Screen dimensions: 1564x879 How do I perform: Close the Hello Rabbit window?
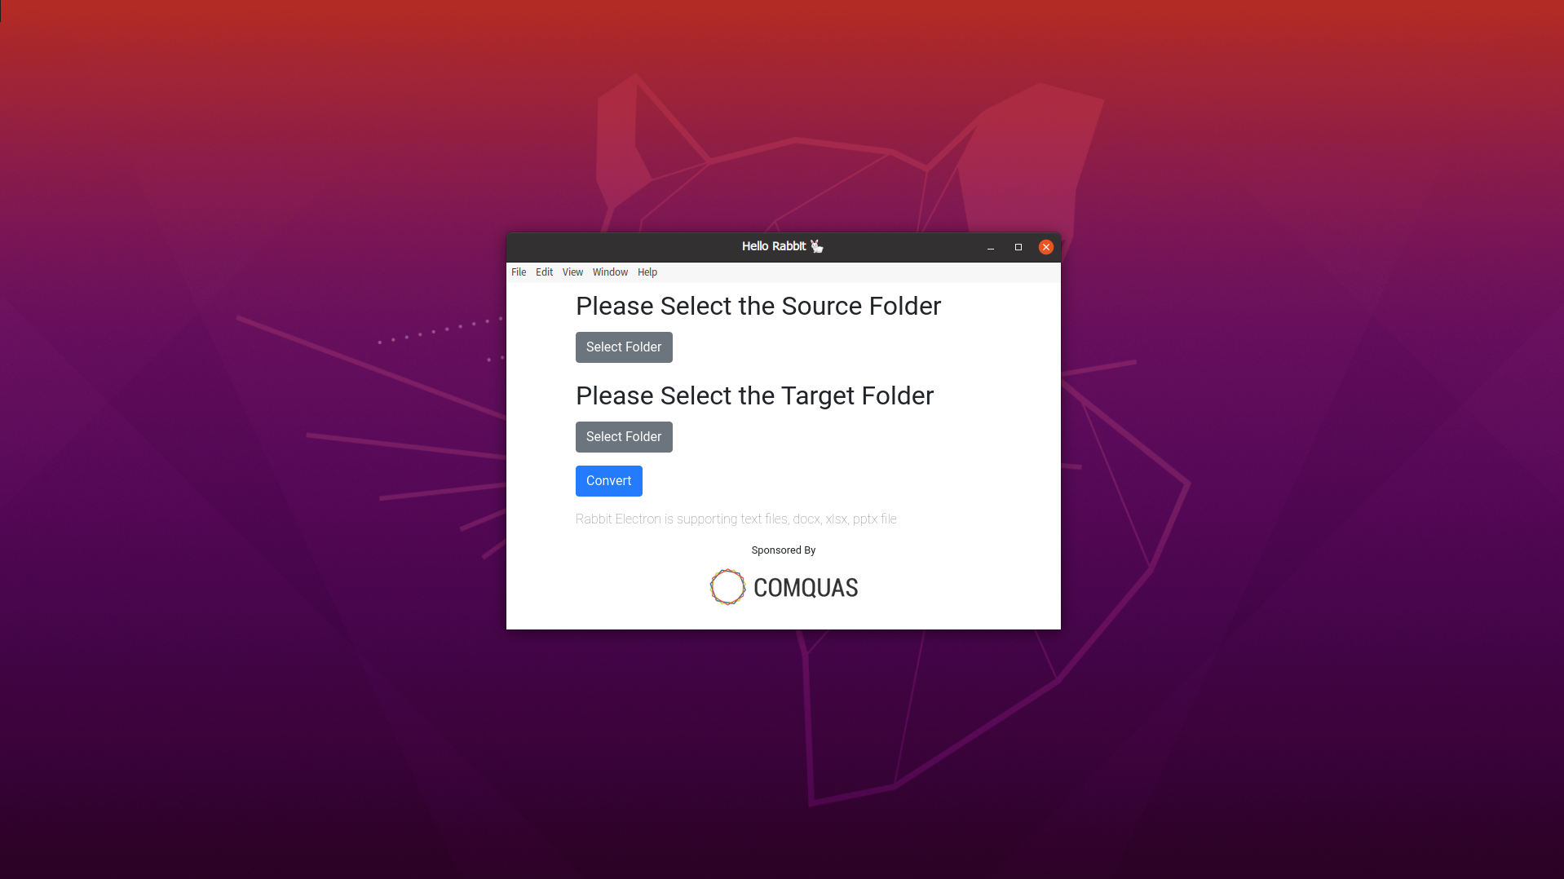click(x=1046, y=247)
